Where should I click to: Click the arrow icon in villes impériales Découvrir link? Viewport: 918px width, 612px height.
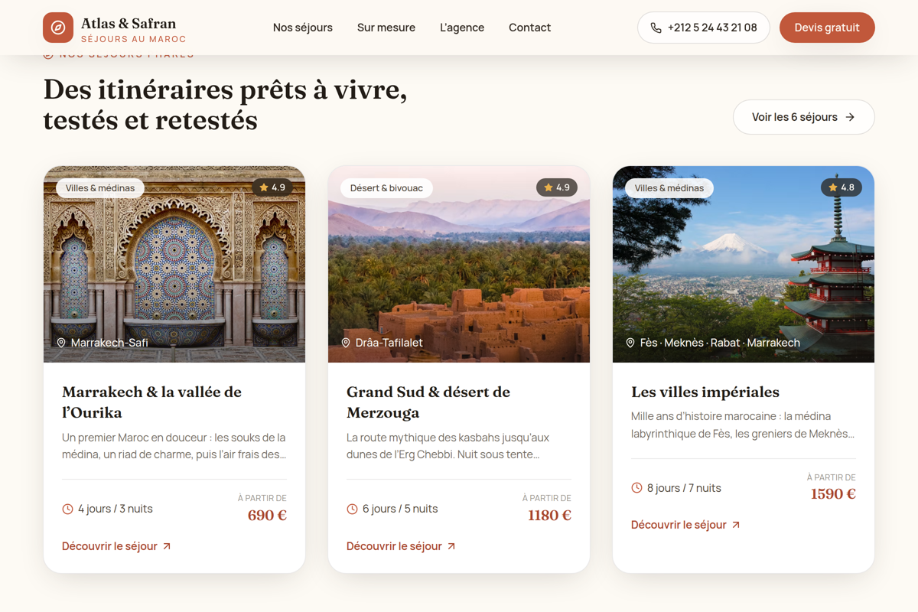point(736,525)
